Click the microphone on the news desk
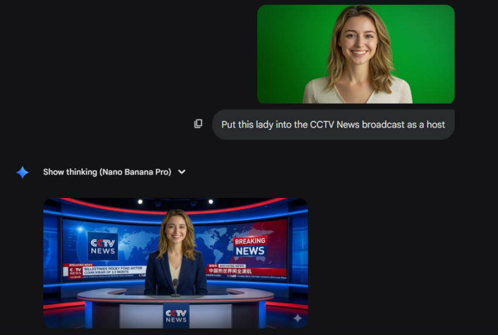Viewport: 498px width, 335px height. point(175,286)
